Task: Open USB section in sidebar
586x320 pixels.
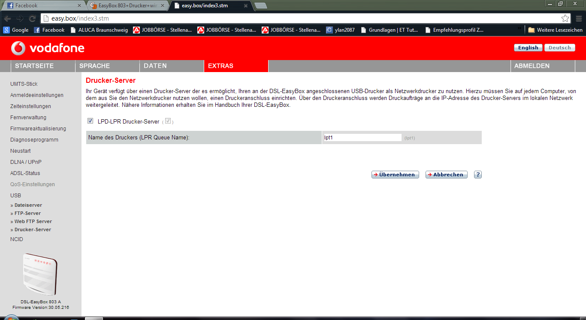Action: [15, 196]
